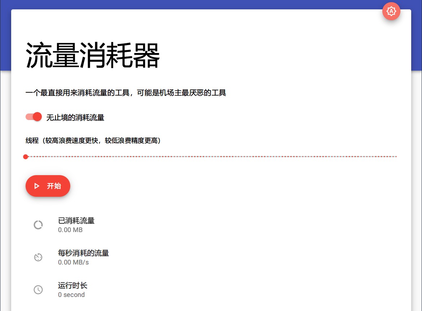Screen dimensions: 422x311
Task: Click the 0 second runtime value
Action: point(71,294)
